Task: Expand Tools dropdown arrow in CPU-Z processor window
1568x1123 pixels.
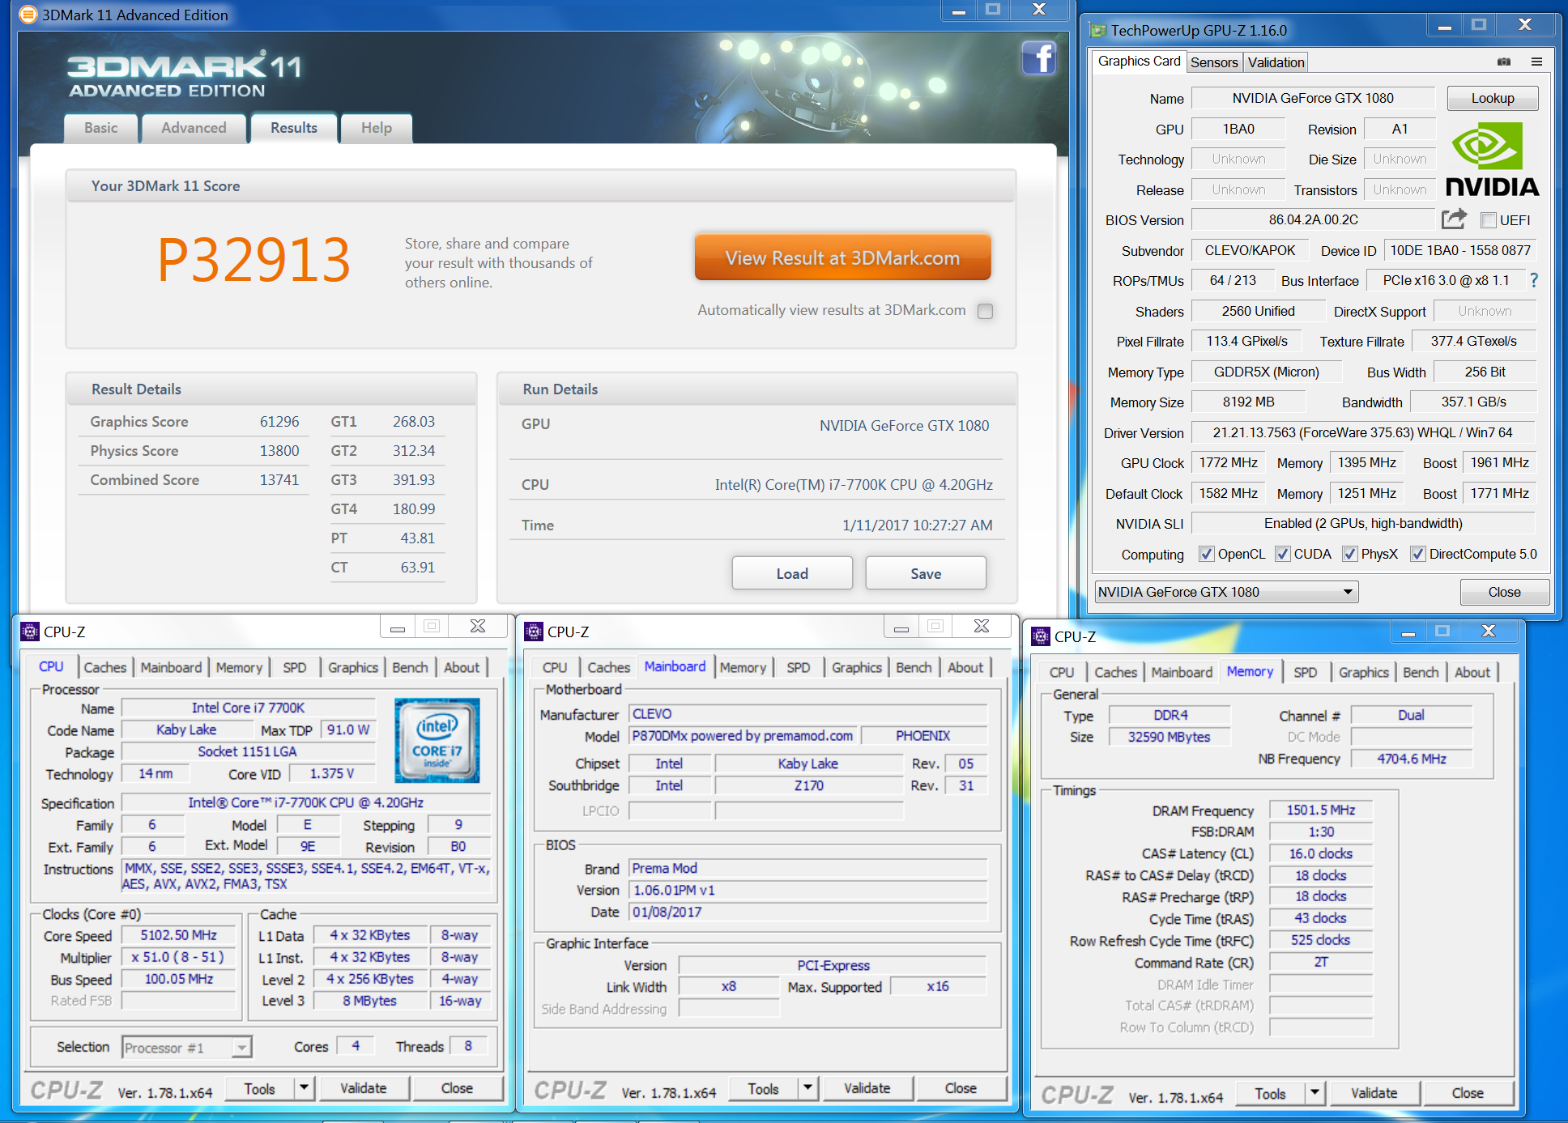Action: pos(304,1088)
